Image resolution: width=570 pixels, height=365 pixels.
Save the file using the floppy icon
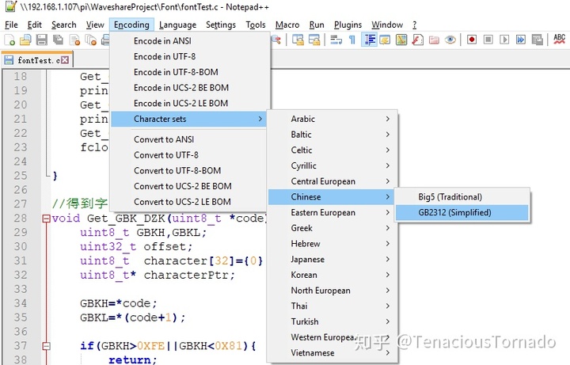coord(42,40)
